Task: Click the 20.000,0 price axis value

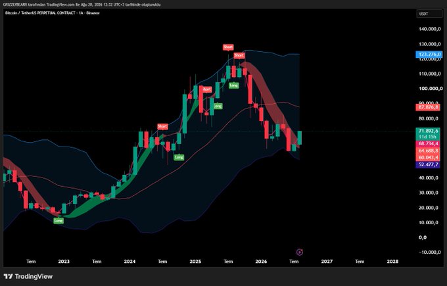Action: (x=428, y=208)
